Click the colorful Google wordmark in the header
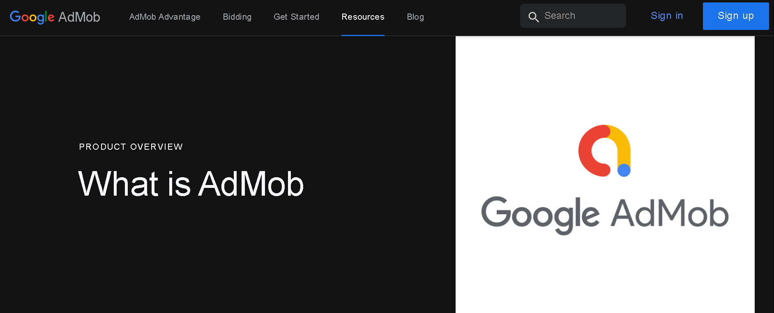This screenshot has height=313, width=774. (32, 17)
